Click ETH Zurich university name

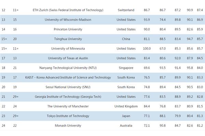point(68,10)
